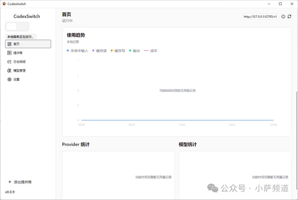Click the 本地记录 subtitle

tap(73, 42)
